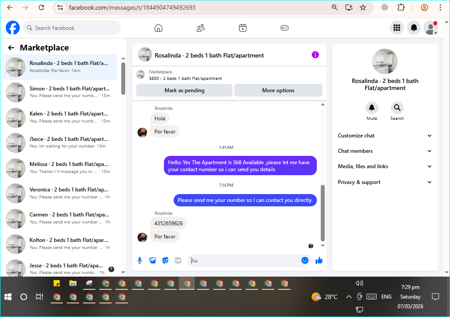Open the Facebook Home icon

[158, 28]
